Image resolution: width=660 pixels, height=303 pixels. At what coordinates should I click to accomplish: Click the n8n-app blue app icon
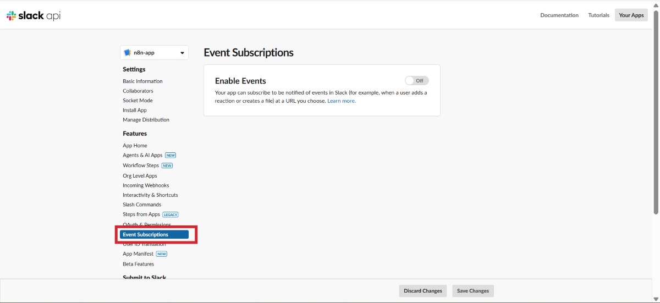click(128, 53)
